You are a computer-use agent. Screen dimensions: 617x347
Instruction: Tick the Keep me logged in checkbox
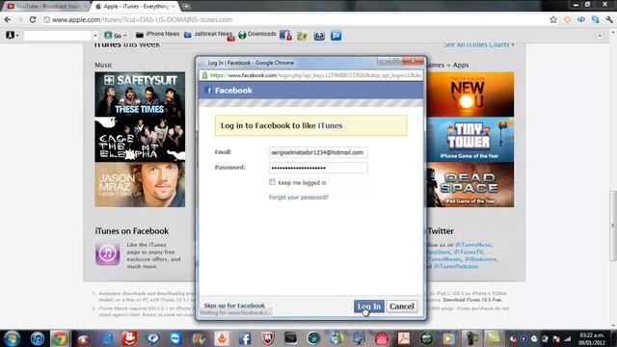coord(272,182)
